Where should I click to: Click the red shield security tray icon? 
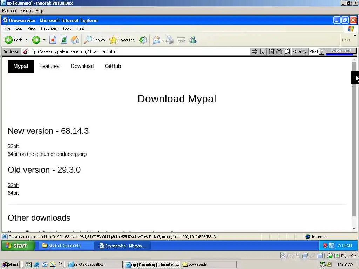[x=325, y=246]
